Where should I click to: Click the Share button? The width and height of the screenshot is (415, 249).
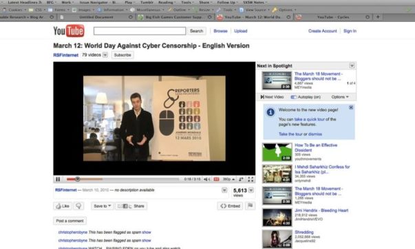[x=131, y=206]
